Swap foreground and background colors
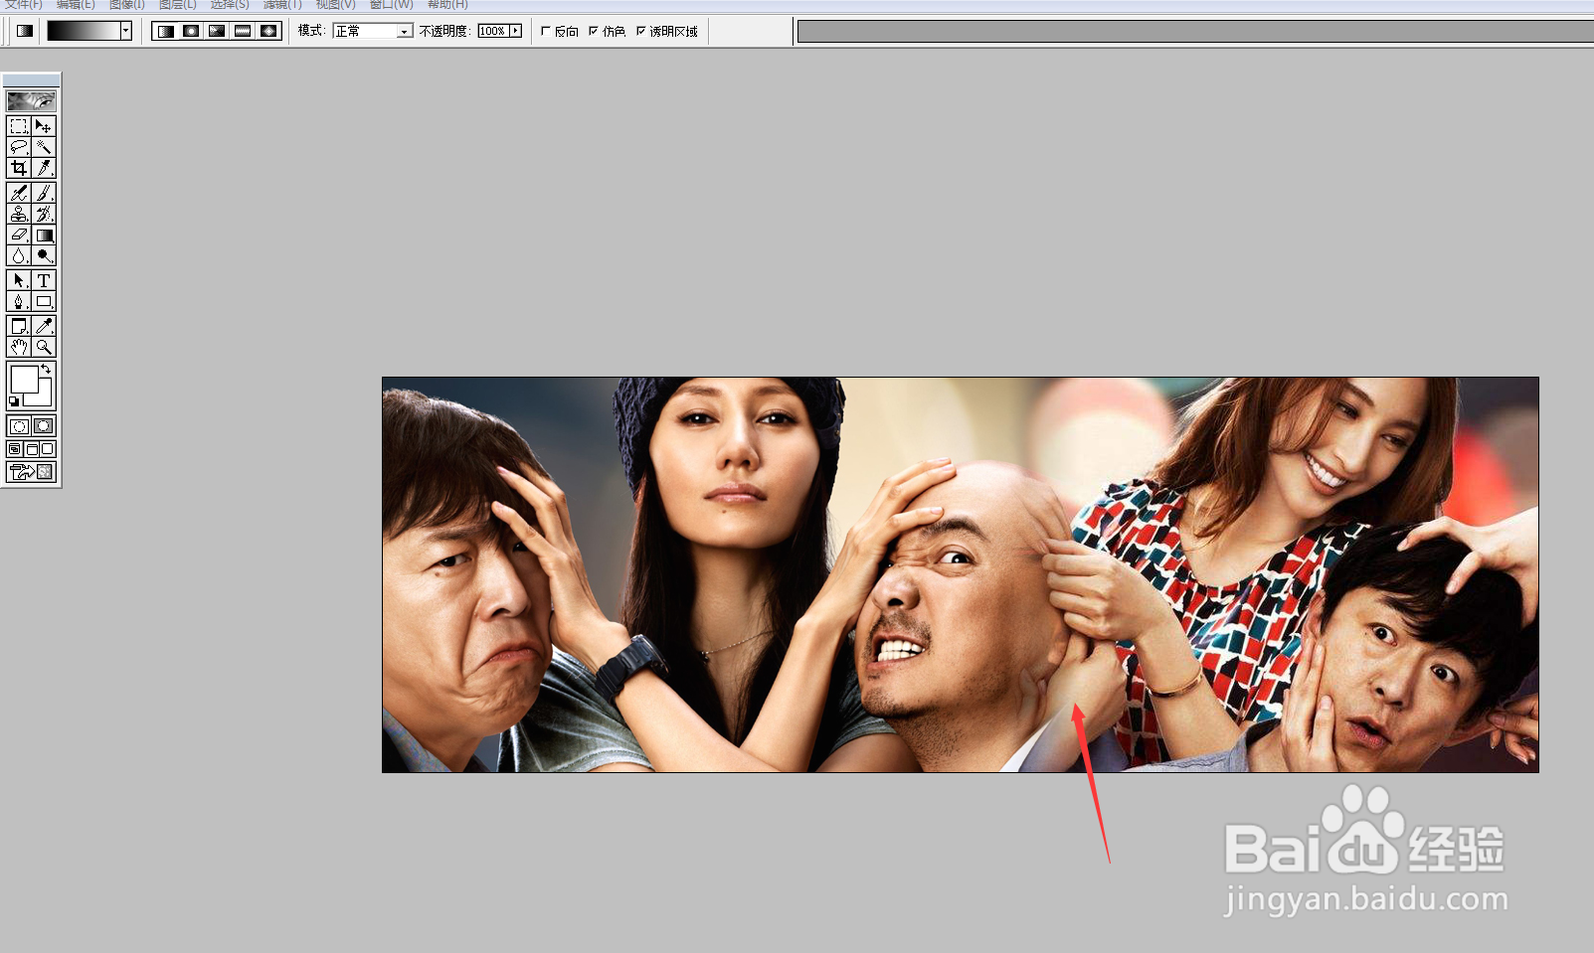 [x=46, y=370]
